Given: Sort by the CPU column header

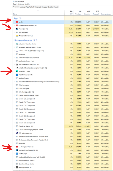Looking at the screenshot, I should (x=69, y=13).
